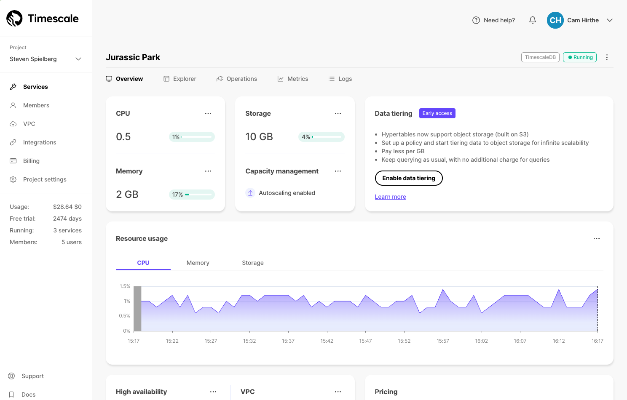Go to Project settings in sidebar
Viewport: 627px width, 400px height.
(x=45, y=179)
